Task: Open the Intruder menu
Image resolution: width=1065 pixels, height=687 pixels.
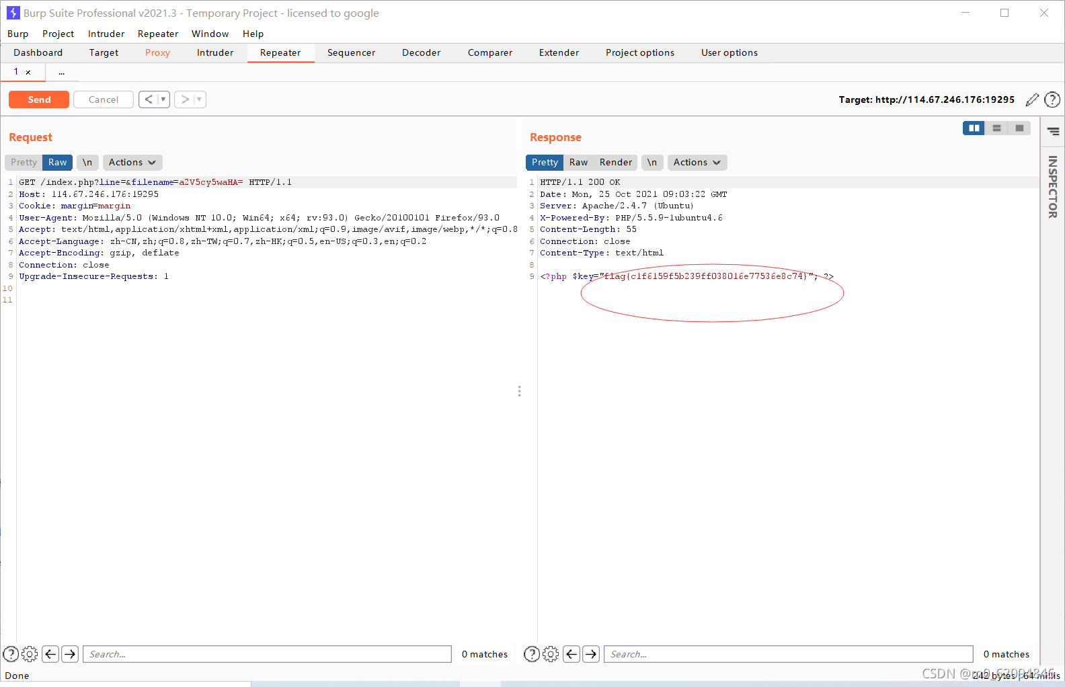Action: (x=106, y=34)
